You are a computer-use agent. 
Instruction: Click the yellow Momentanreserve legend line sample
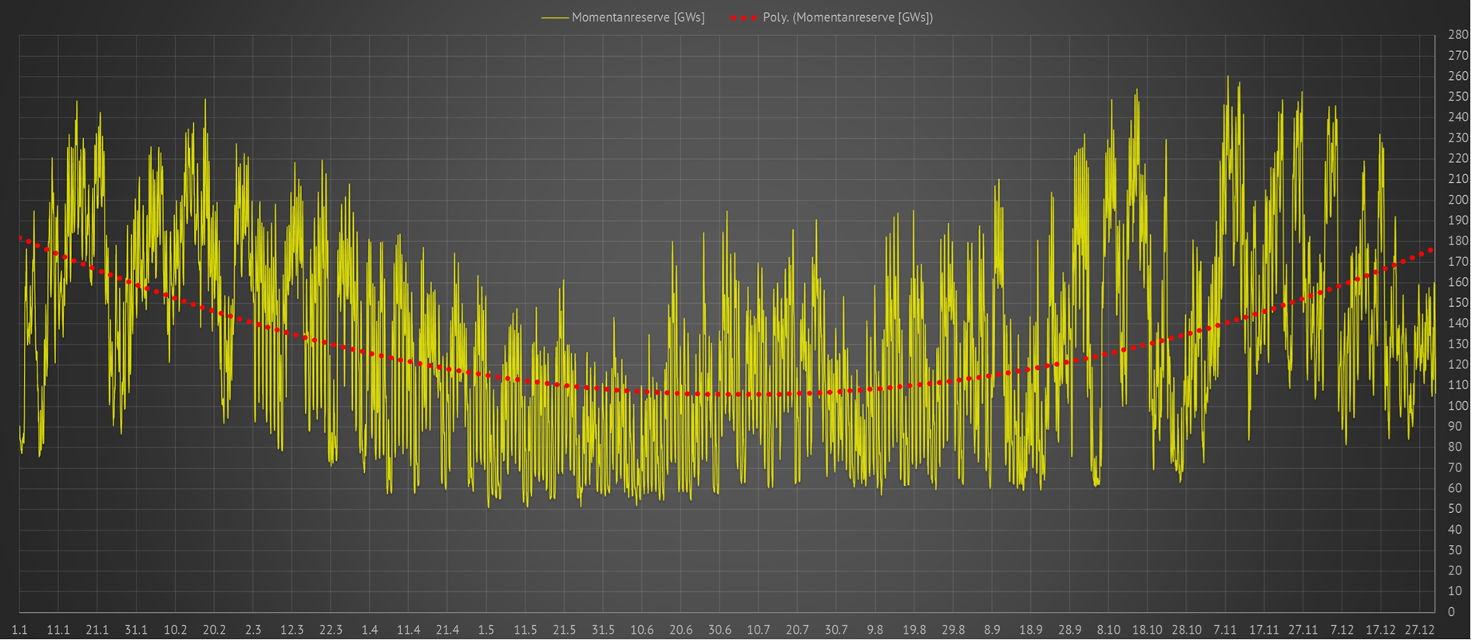554,18
